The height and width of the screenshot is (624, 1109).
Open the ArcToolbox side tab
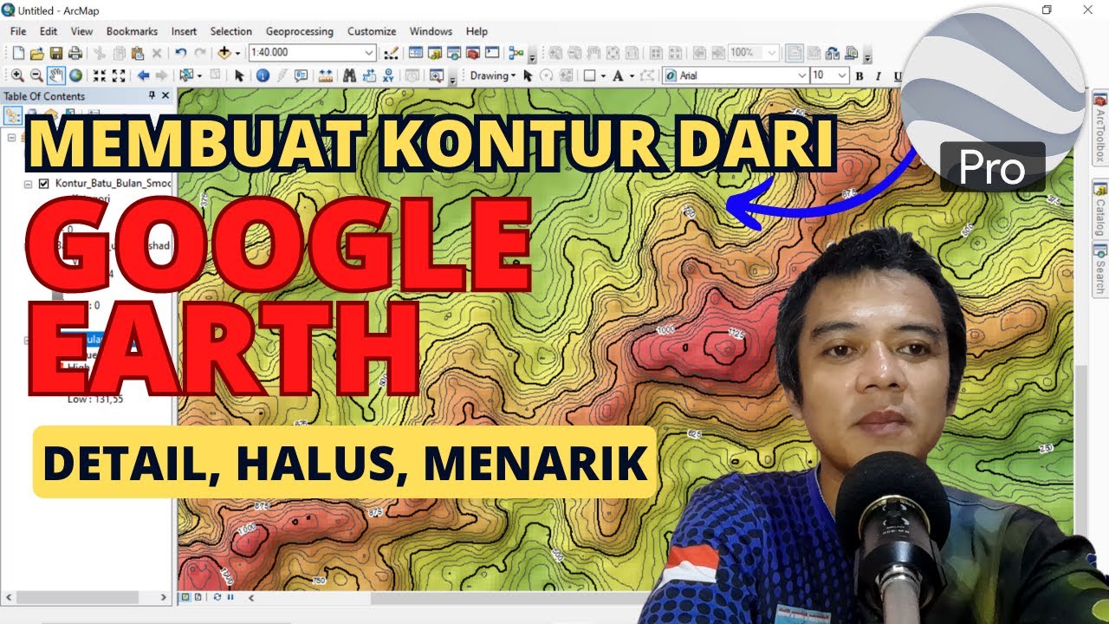click(1099, 128)
